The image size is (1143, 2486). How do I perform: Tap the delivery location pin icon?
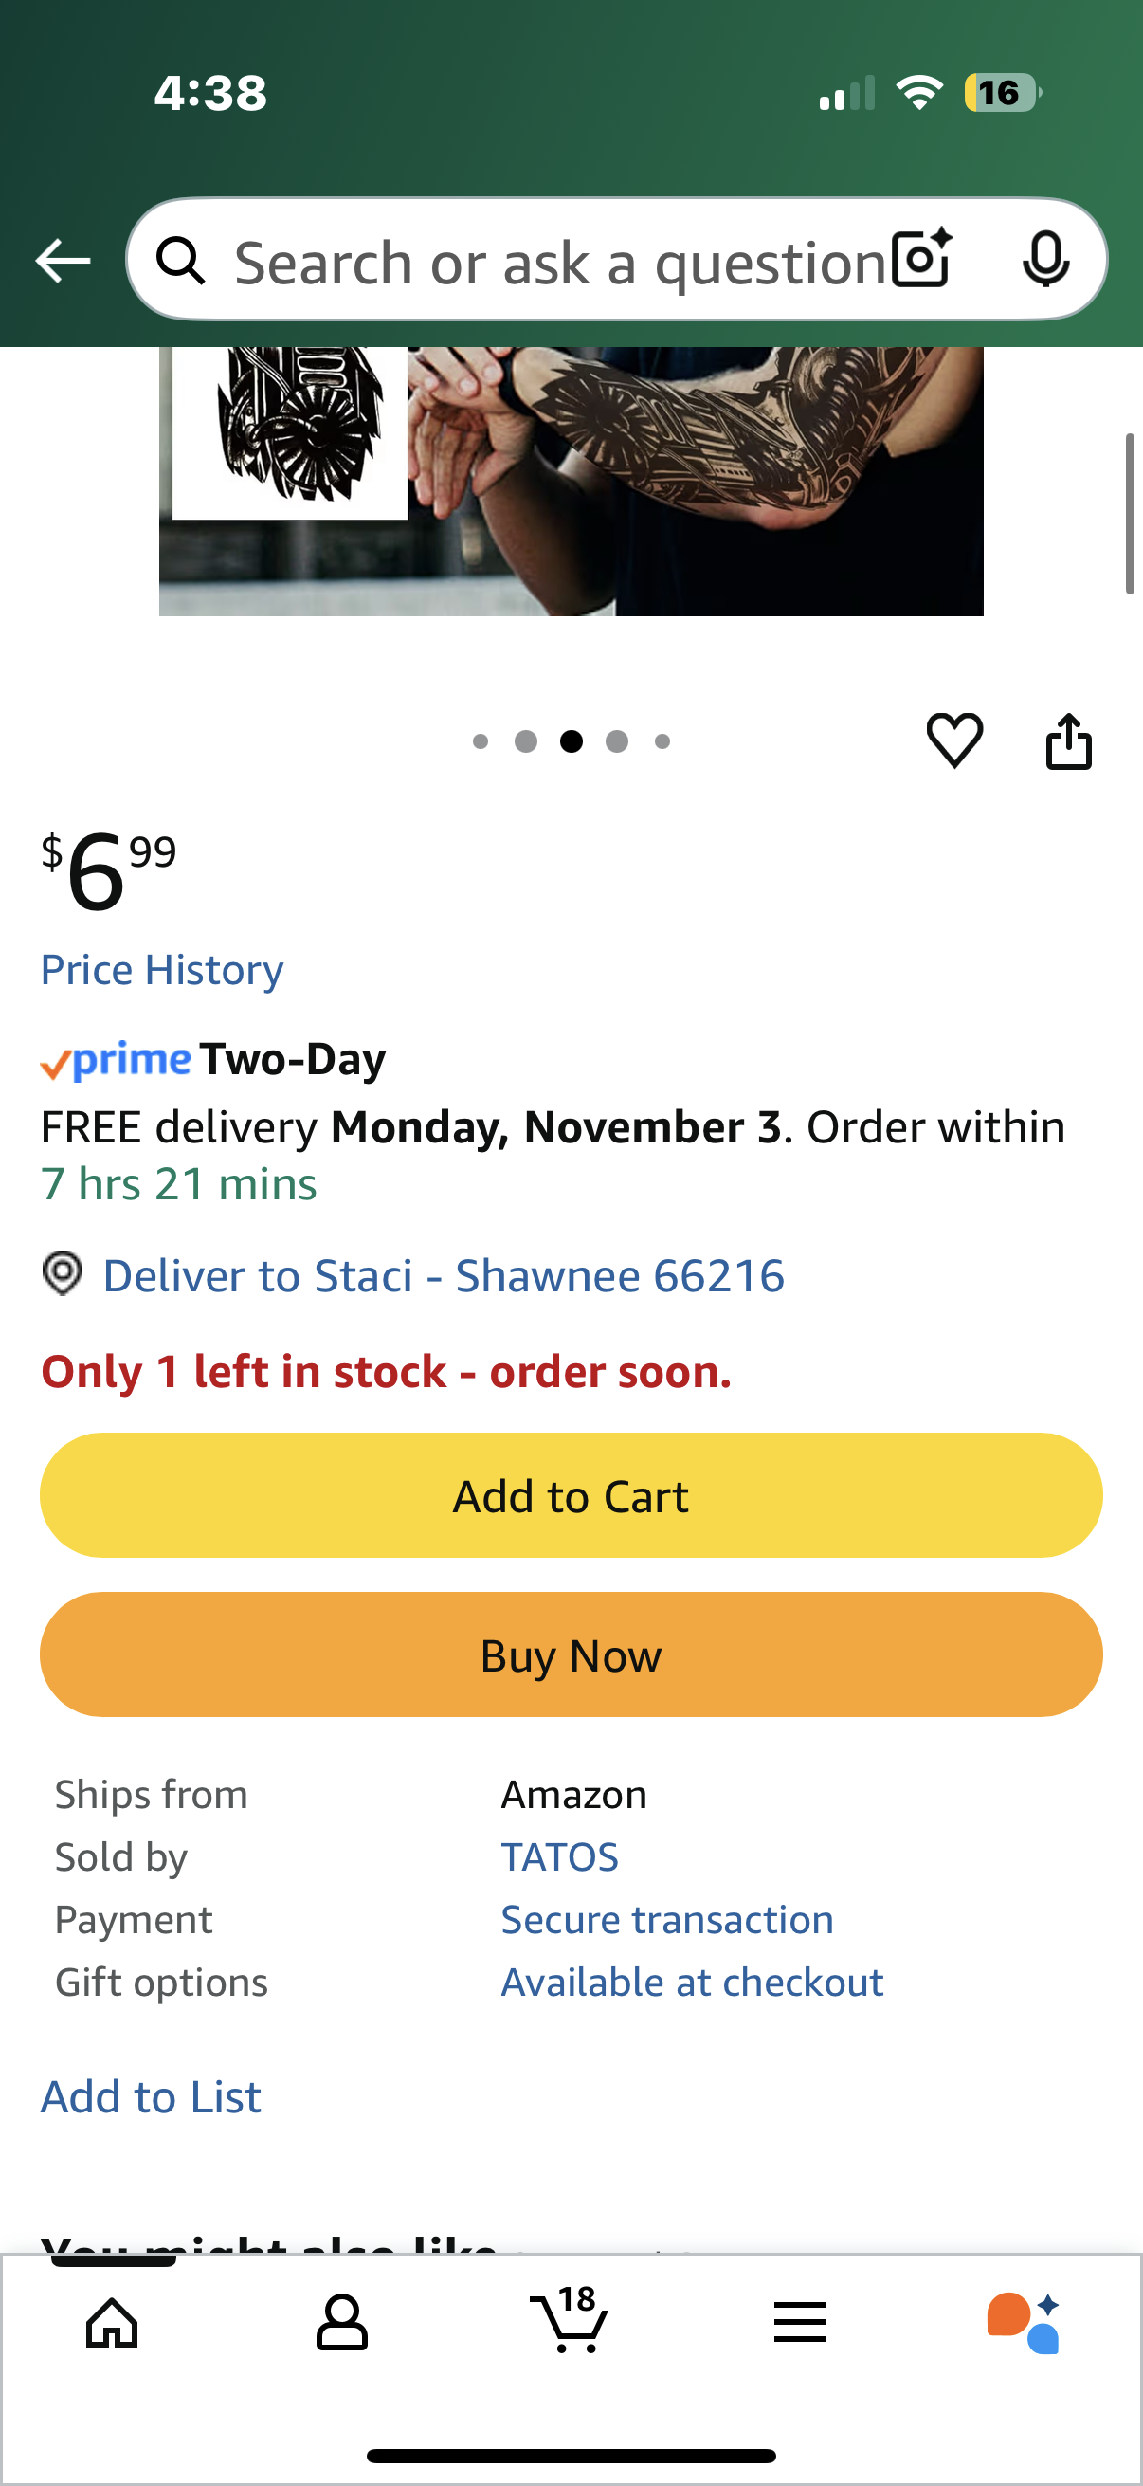click(x=63, y=1274)
